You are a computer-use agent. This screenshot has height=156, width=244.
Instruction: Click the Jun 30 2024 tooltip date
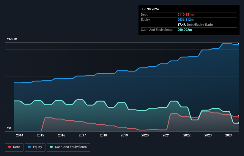point(150,9)
